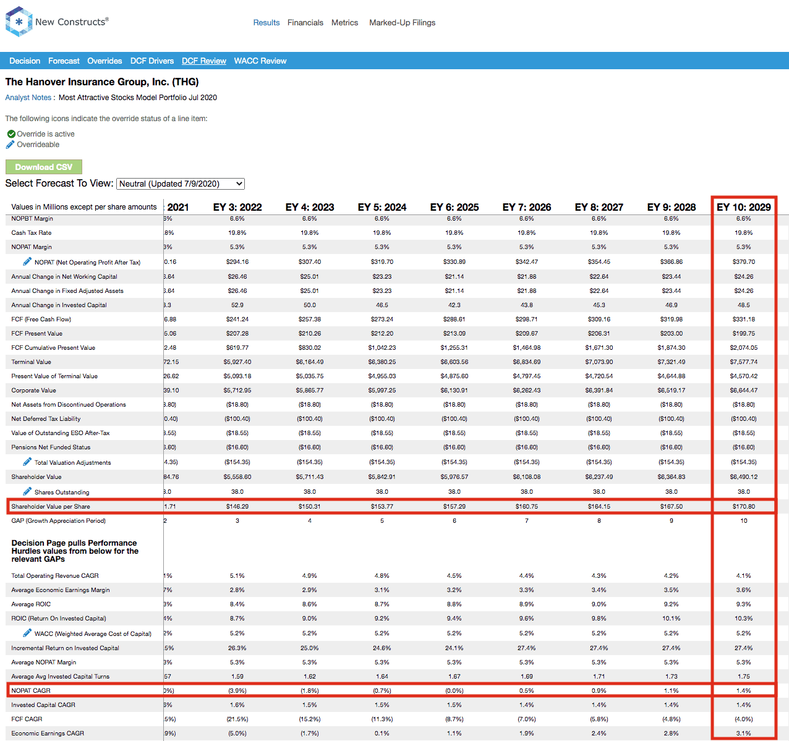Click the $2,074.05 FCF cumulative present value cell
Viewport: 789px width, 741px height.
coord(744,347)
